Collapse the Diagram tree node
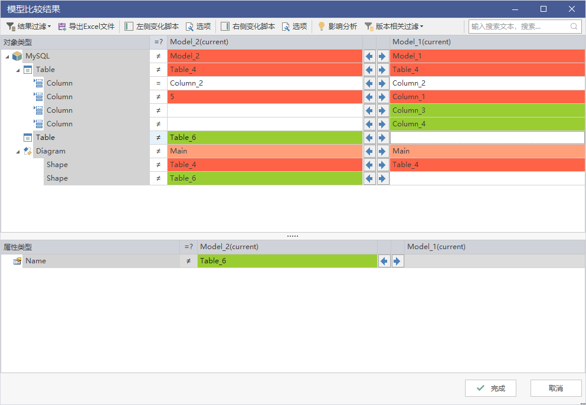586x405 pixels. tap(18, 152)
